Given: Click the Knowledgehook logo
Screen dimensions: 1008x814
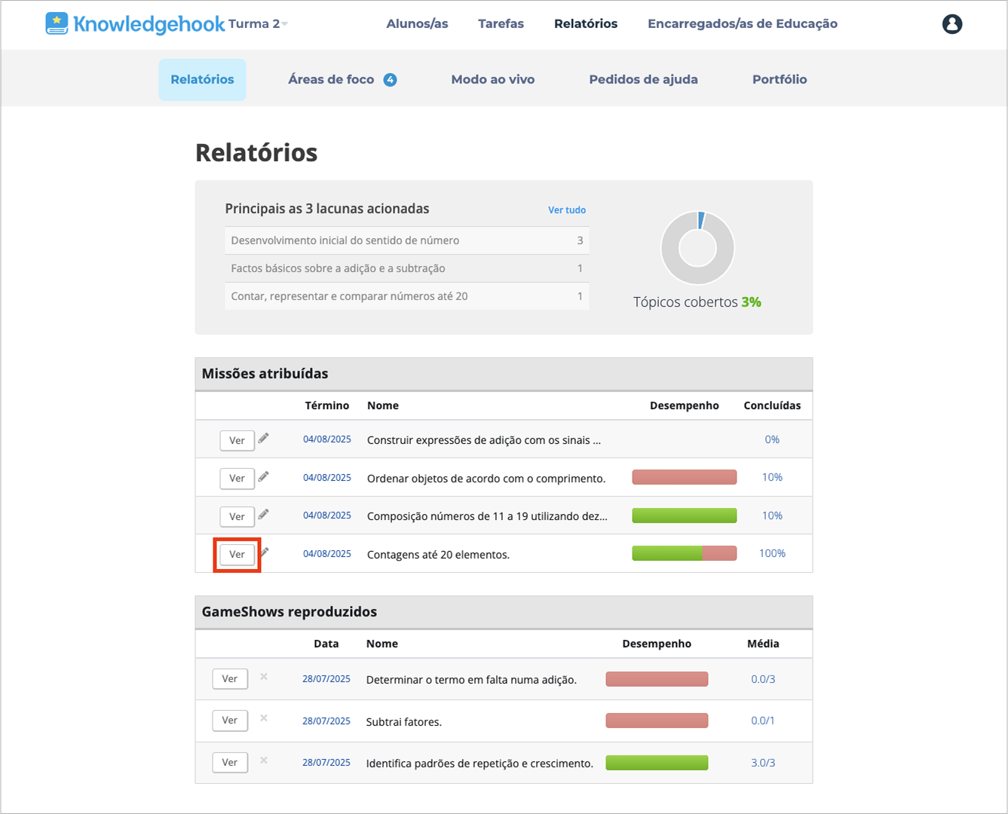Looking at the screenshot, I should (135, 23).
